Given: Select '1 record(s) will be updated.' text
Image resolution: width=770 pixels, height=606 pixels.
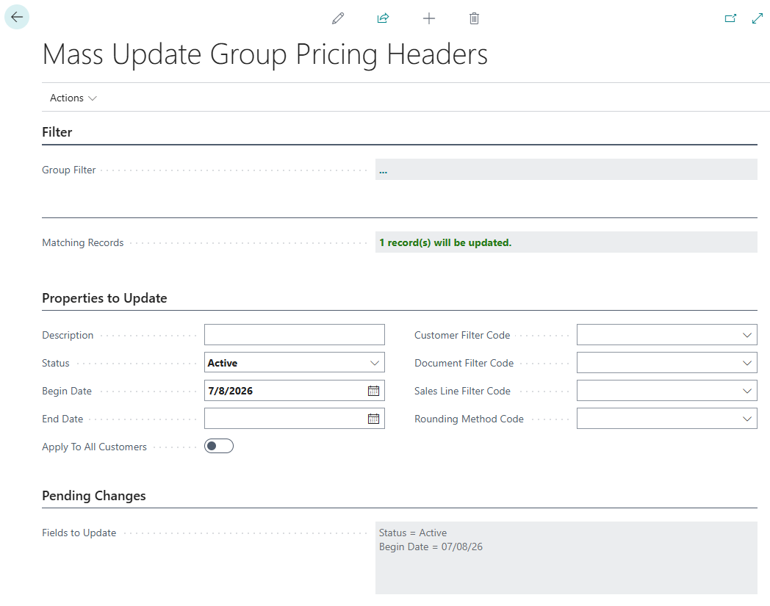Looking at the screenshot, I should click(x=445, y=242).
